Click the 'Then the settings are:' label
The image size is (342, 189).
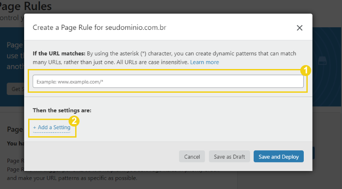point(62,110)
